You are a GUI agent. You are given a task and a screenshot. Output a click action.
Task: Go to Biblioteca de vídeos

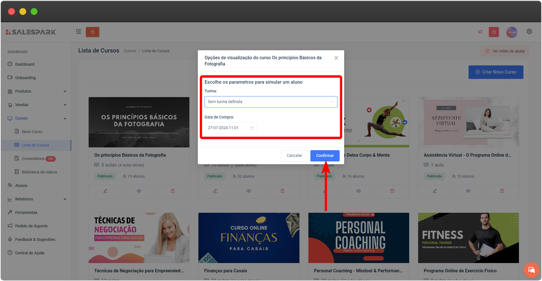pyautogui.click(x=39, y=172)
